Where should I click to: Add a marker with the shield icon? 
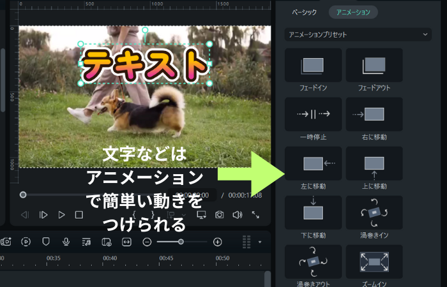(46, 242)
